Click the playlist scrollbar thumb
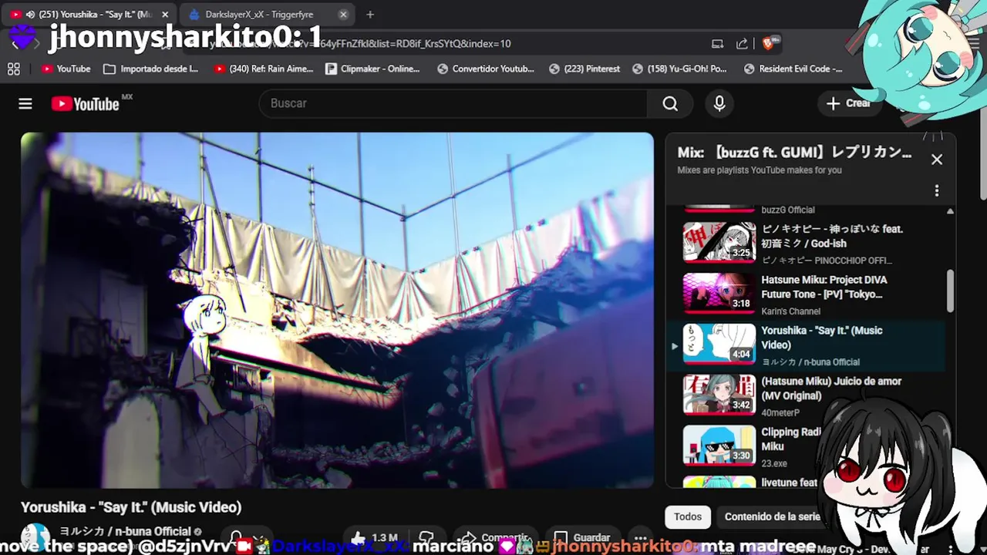 coord(950,291)
